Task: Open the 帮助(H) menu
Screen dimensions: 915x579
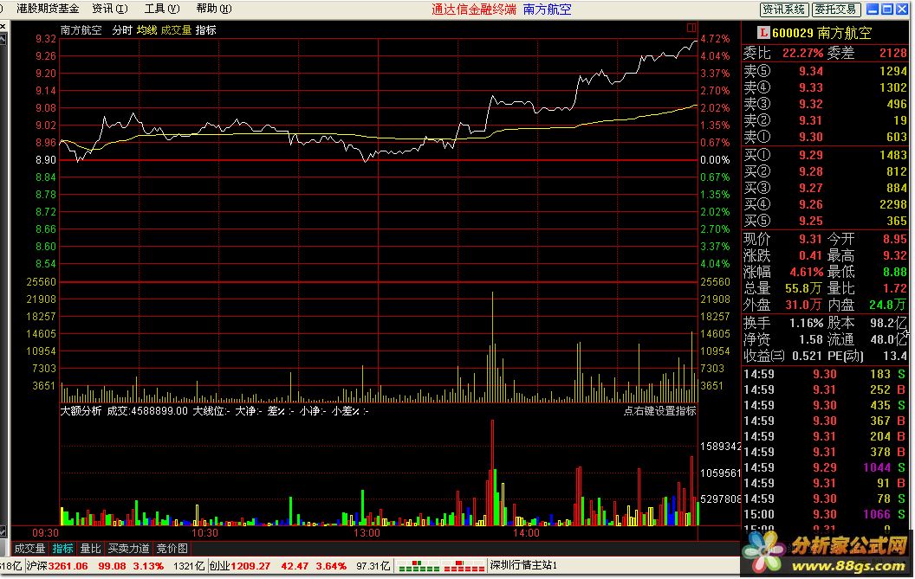Action: [x=213, y=9]
